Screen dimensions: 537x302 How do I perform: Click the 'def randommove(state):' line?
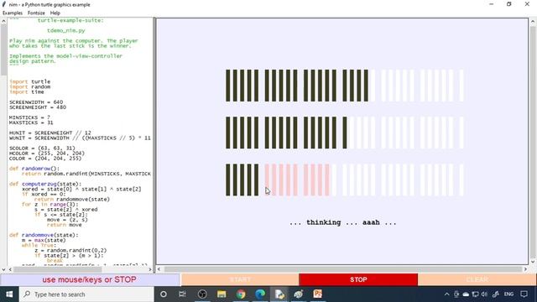(44, 235)
